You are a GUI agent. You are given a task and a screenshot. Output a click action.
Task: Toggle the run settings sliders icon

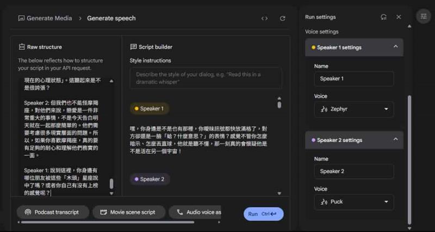[424, 16]
